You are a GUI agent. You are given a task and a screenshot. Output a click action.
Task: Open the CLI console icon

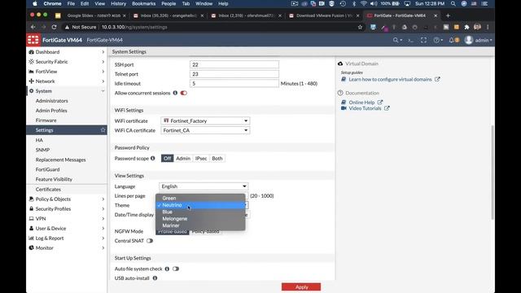tap(410, 40)
